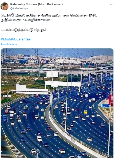This screenshot has height=158, width=119.
Task: Click the blank white overhead gantry sign at left
Action: pyautogui.click(x=31, y=89)
